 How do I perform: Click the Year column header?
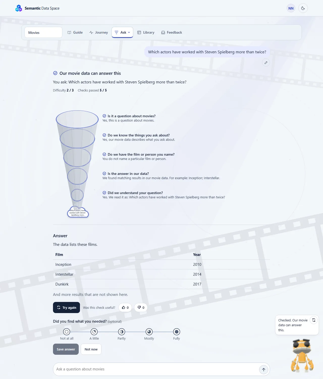[197, 255]
